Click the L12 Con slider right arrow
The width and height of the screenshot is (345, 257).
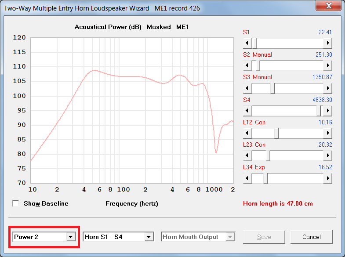click(x=327, y=133)
